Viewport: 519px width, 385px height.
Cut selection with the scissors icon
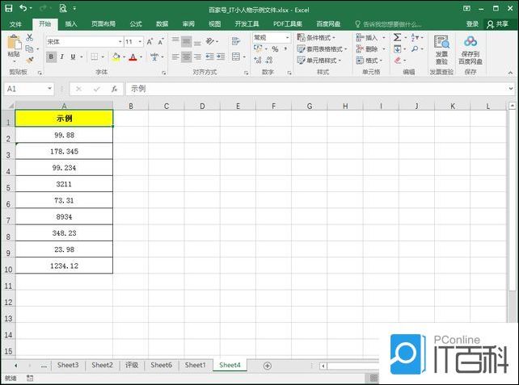(x=30, y=37)
